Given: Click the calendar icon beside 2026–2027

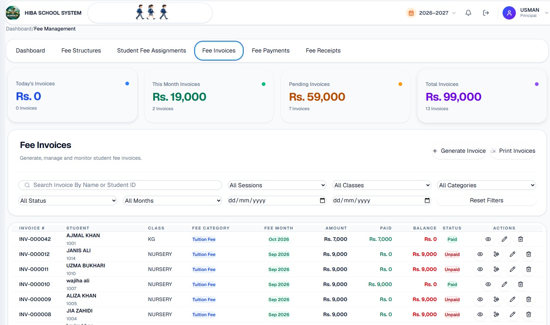Looking at the screenshot, I should tap(411, 13).
